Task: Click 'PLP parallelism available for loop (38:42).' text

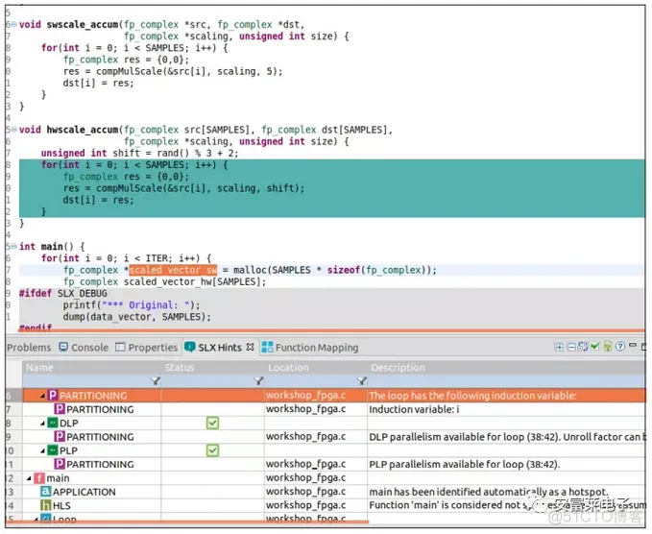Action: [x=465, y=464]
